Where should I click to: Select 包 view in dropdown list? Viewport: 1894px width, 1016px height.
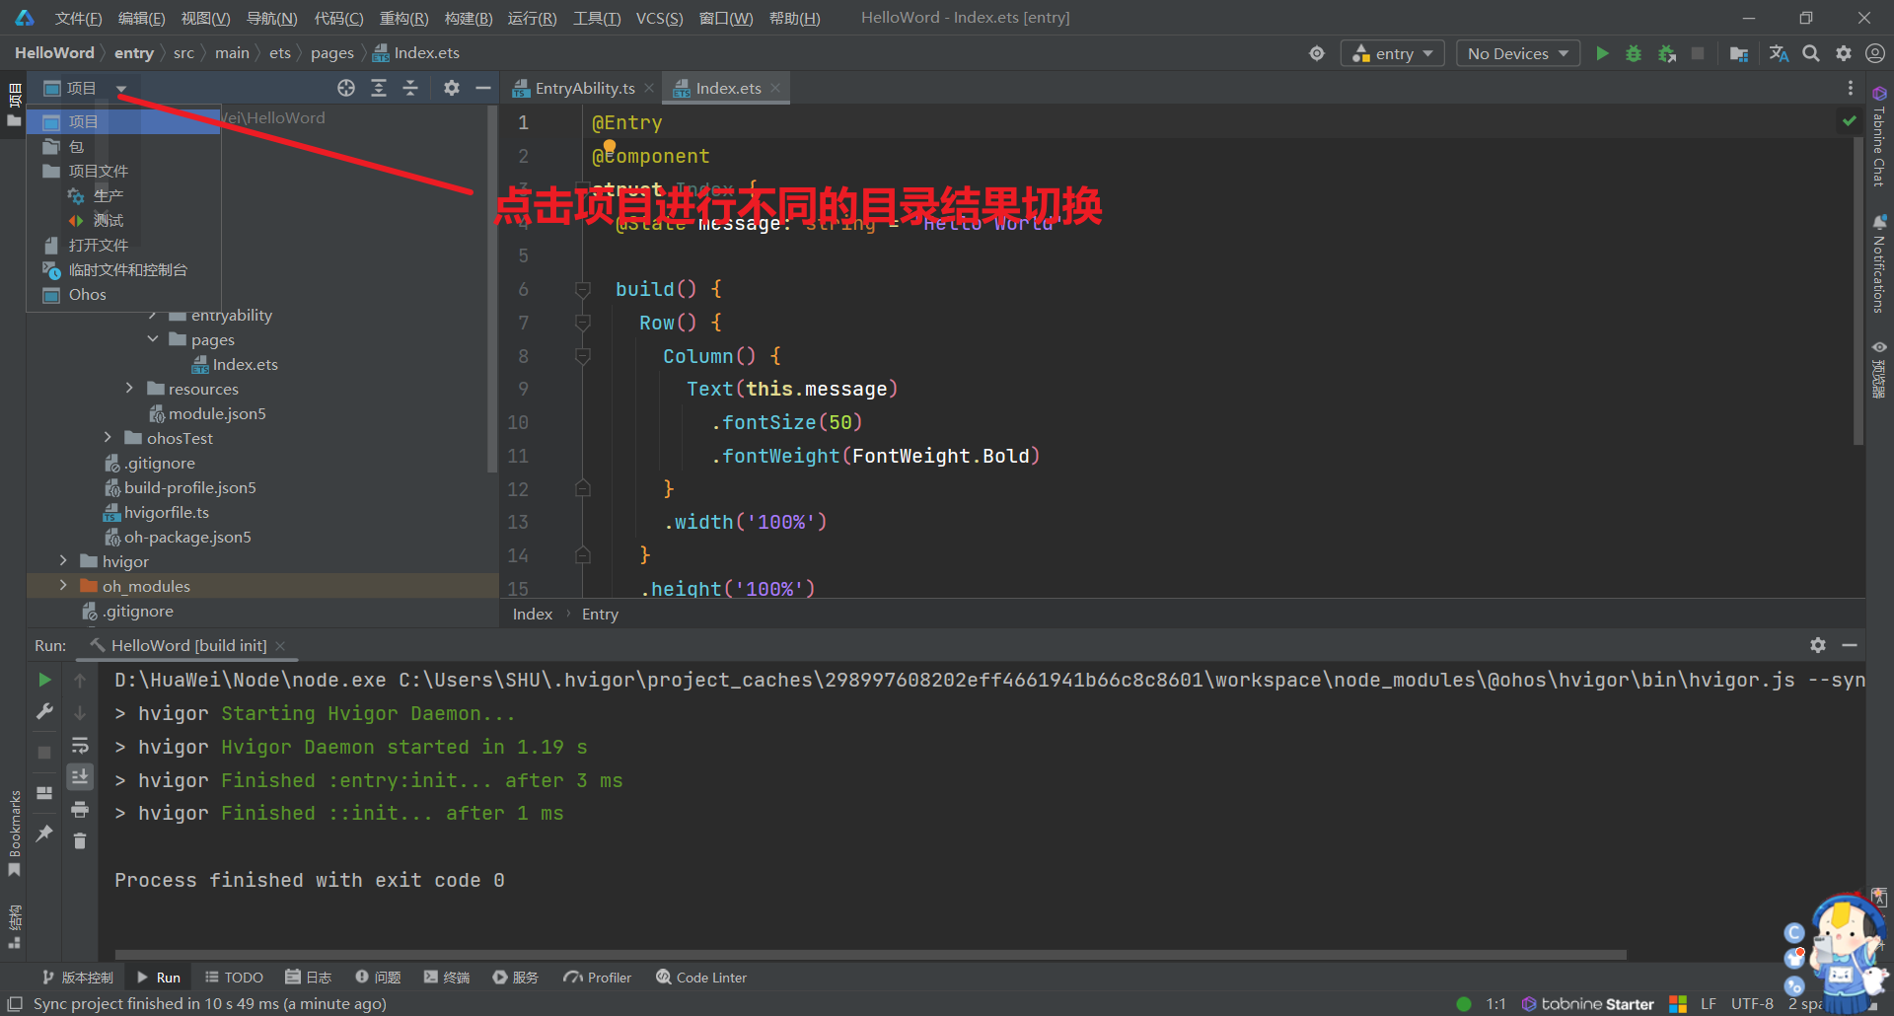pos(123,146)
